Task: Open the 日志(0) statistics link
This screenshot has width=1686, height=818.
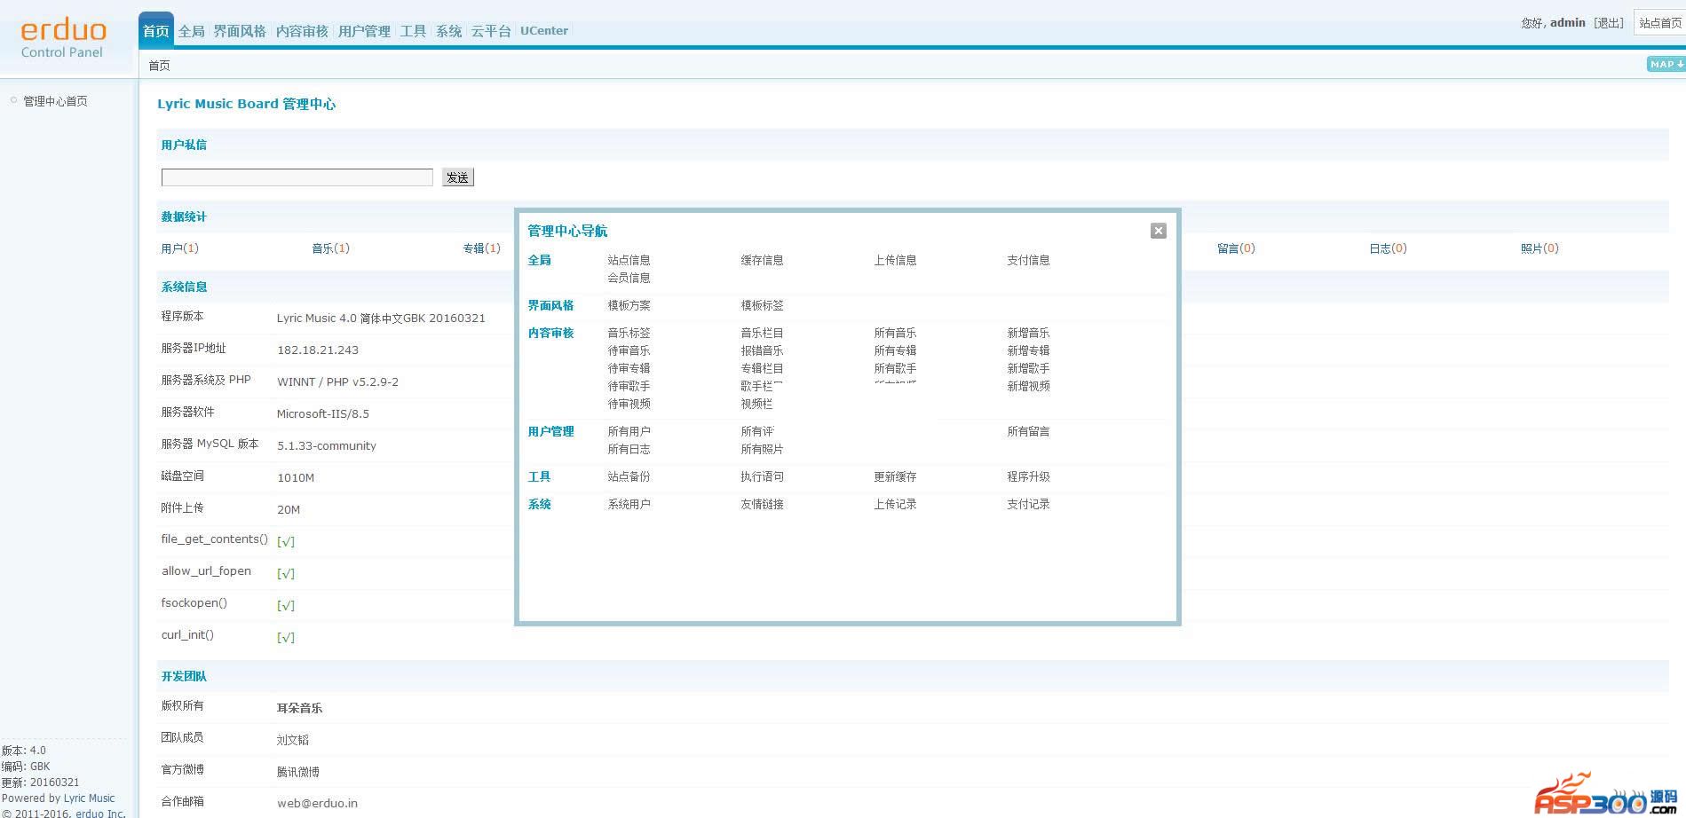Action: (1388, 248)
